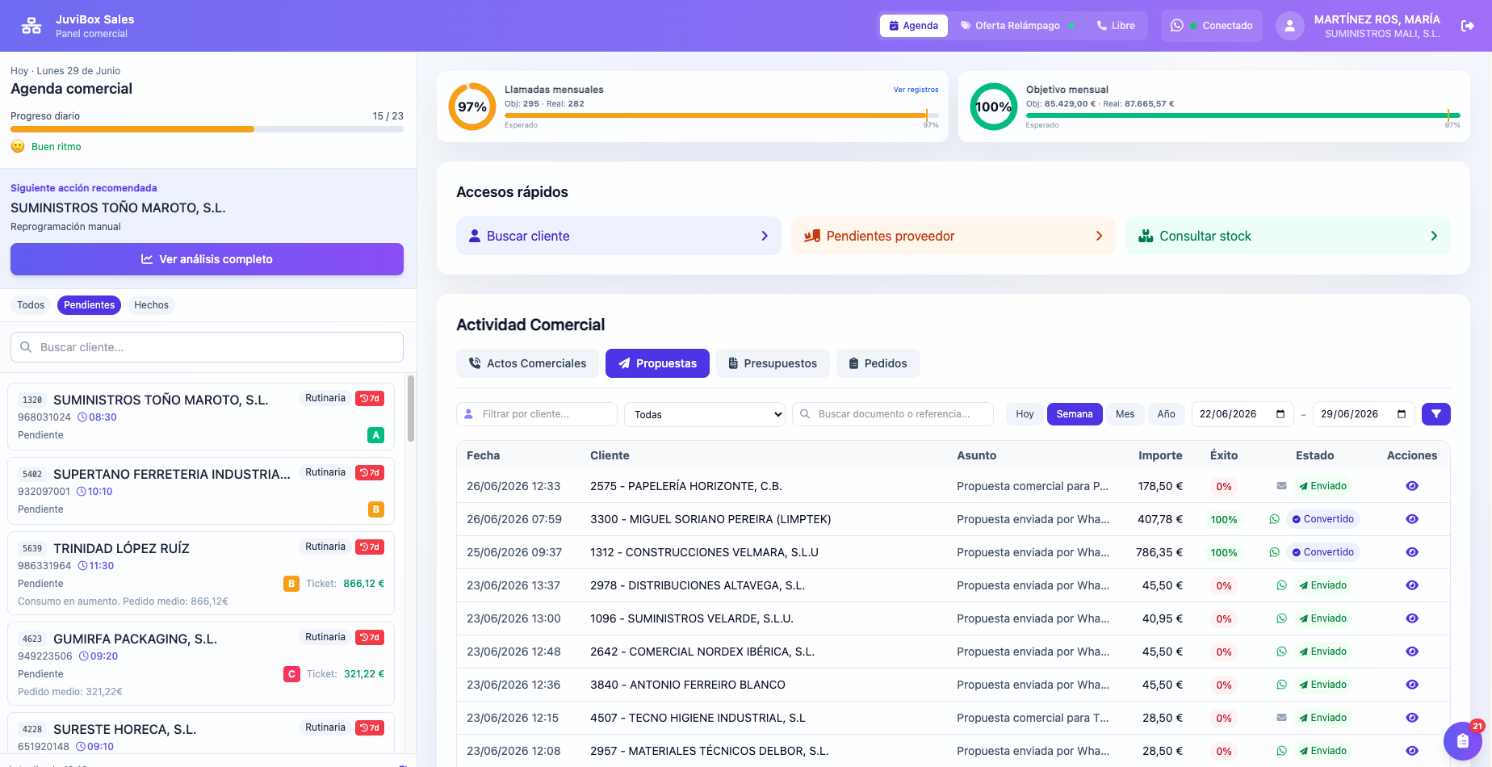The width and height of the screenshot is (1492, 767).
Task: Select the Hechos filter tab
Action: [151, 305]
